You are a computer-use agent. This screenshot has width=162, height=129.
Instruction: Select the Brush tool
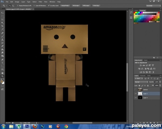2,36
